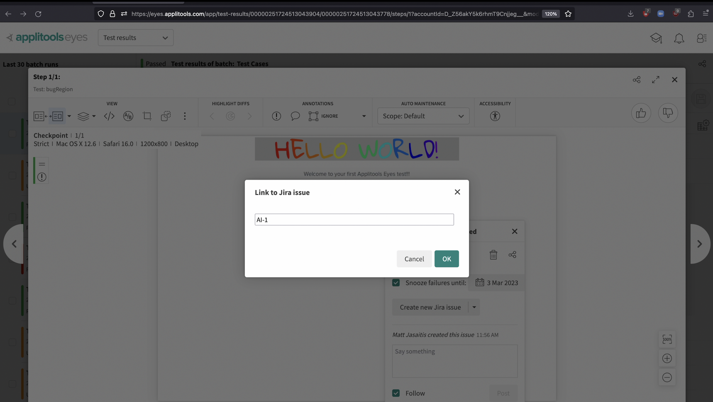This screenshot has width=713, height=402.
Task: Expand step editor to full screen
Action: pos(656,80)
